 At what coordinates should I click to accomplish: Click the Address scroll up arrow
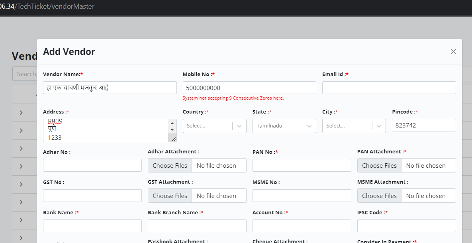[172, 123]
